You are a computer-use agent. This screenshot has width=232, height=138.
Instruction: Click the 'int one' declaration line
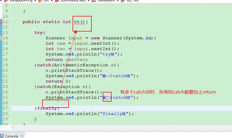pyautogui.click(x=82, y=43)
